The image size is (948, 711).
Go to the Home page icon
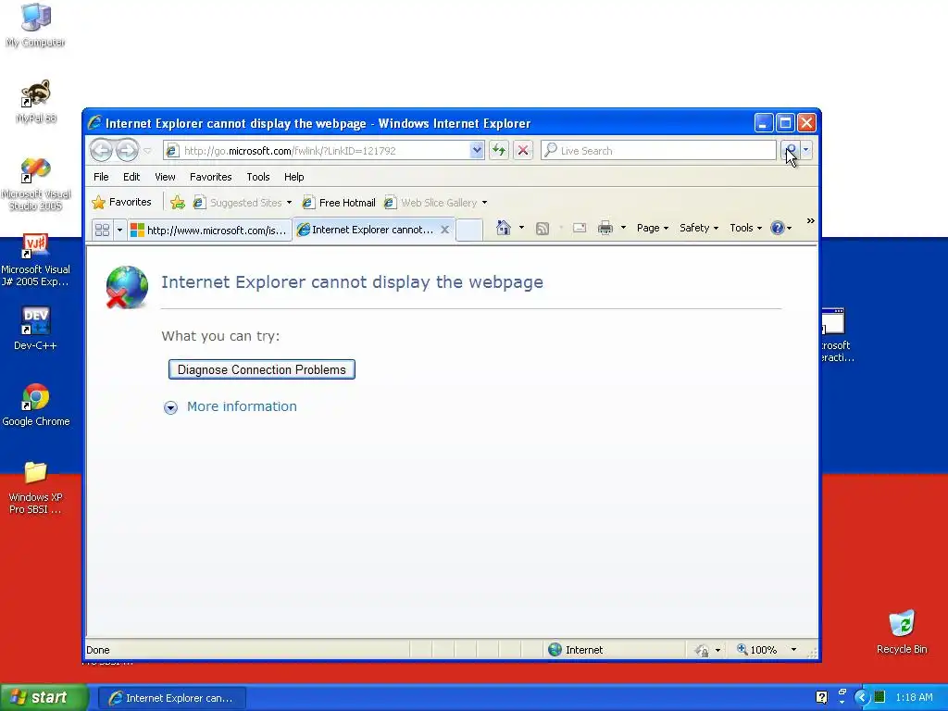(x=503, y=228)
